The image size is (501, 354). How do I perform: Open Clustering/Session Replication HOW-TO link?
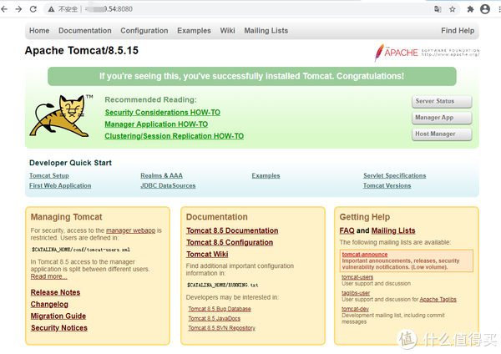pos(175,136)
